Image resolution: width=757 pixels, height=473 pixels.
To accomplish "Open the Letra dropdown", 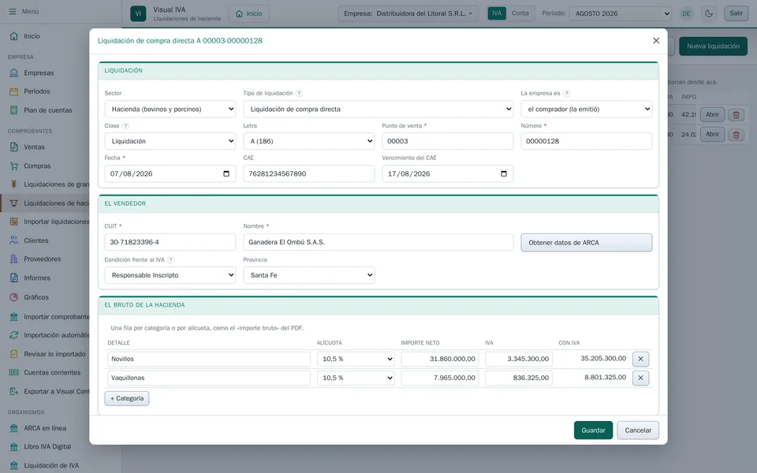I will [x=309, y=141].
